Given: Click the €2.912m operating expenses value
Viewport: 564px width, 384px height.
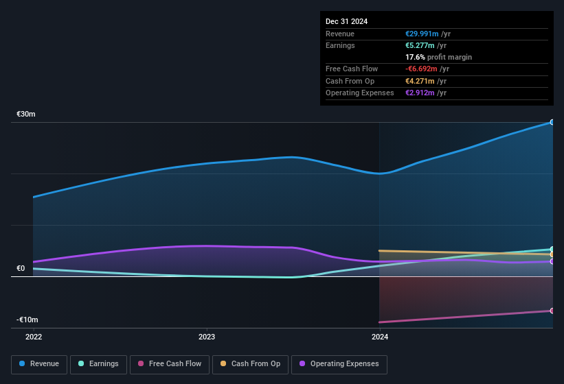Looking at the screenshot, I should click(420, 93).
